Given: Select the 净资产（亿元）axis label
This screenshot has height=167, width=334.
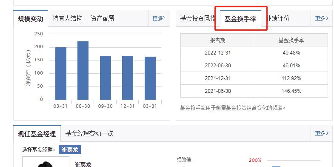Looking at the screenshot, I should click(x=29, y=68).
